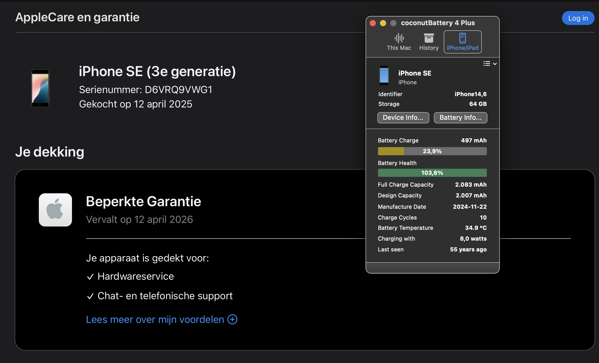Switch to the This Mac tab
Viewport: 599px width, 363px height.
tap(399, 42)
